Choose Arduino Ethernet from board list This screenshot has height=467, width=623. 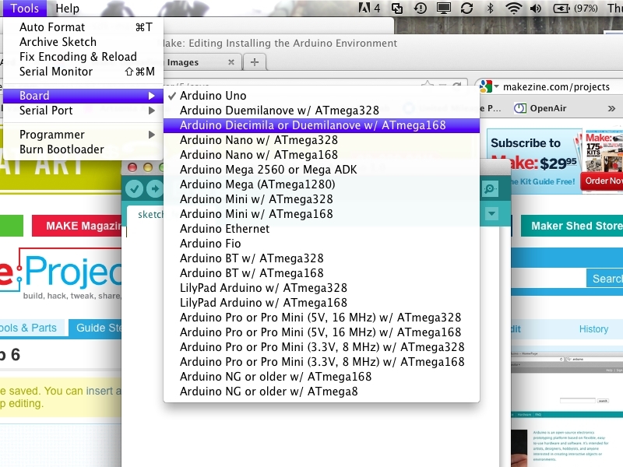coord(322,229)
